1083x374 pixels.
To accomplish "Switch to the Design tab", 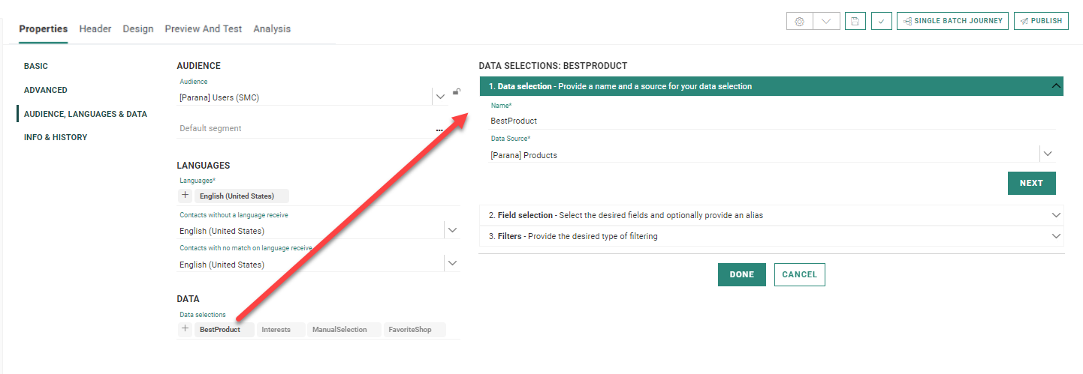I will pos(138,28).
